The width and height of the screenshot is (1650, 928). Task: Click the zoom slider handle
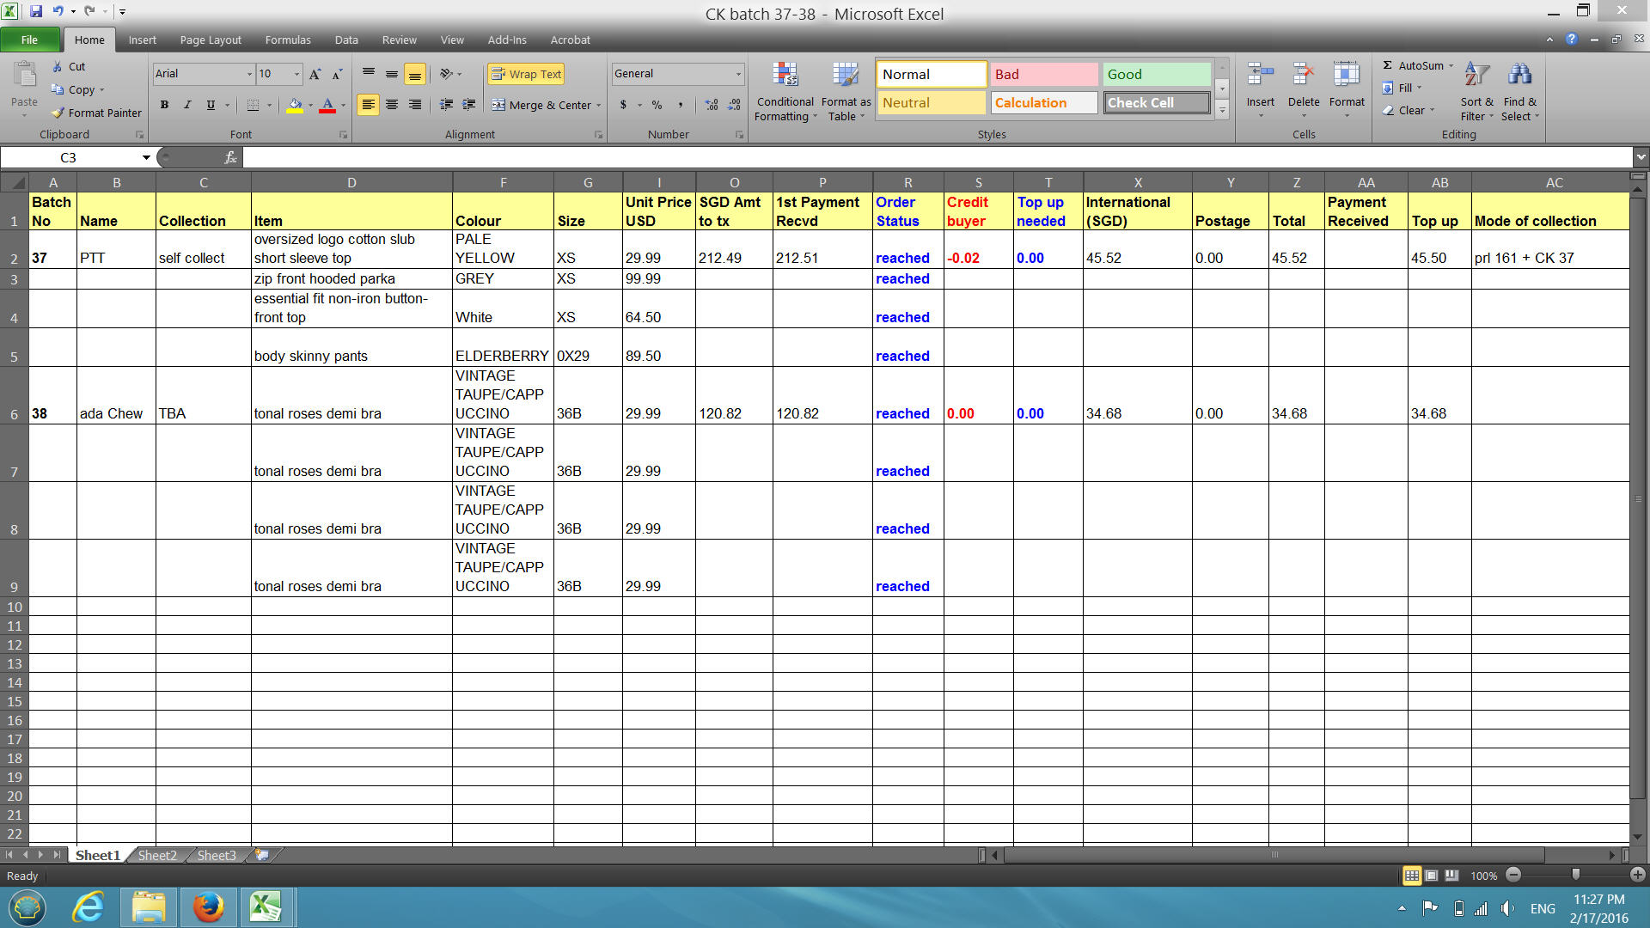[1575, 875]
